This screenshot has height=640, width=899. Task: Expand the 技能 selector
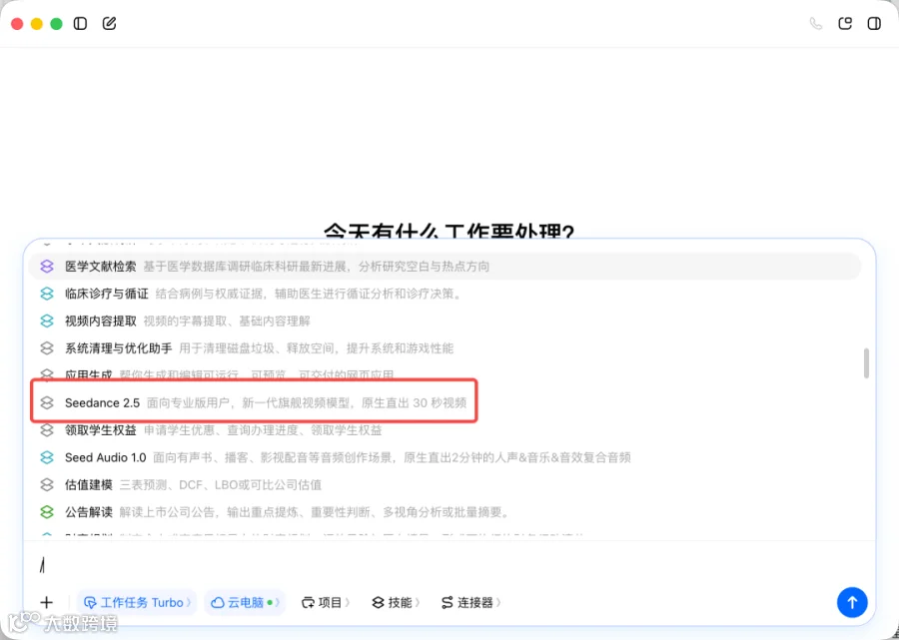[x=396, y=602]
